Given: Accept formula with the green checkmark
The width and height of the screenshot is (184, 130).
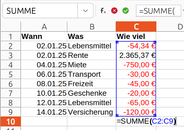Looking at the screenshot, I should point(125,11).
